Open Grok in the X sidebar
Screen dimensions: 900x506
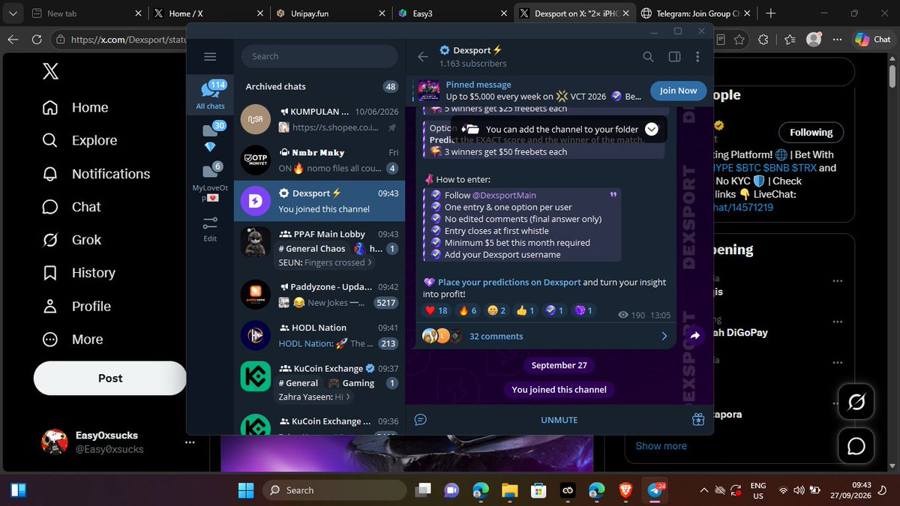71,240
